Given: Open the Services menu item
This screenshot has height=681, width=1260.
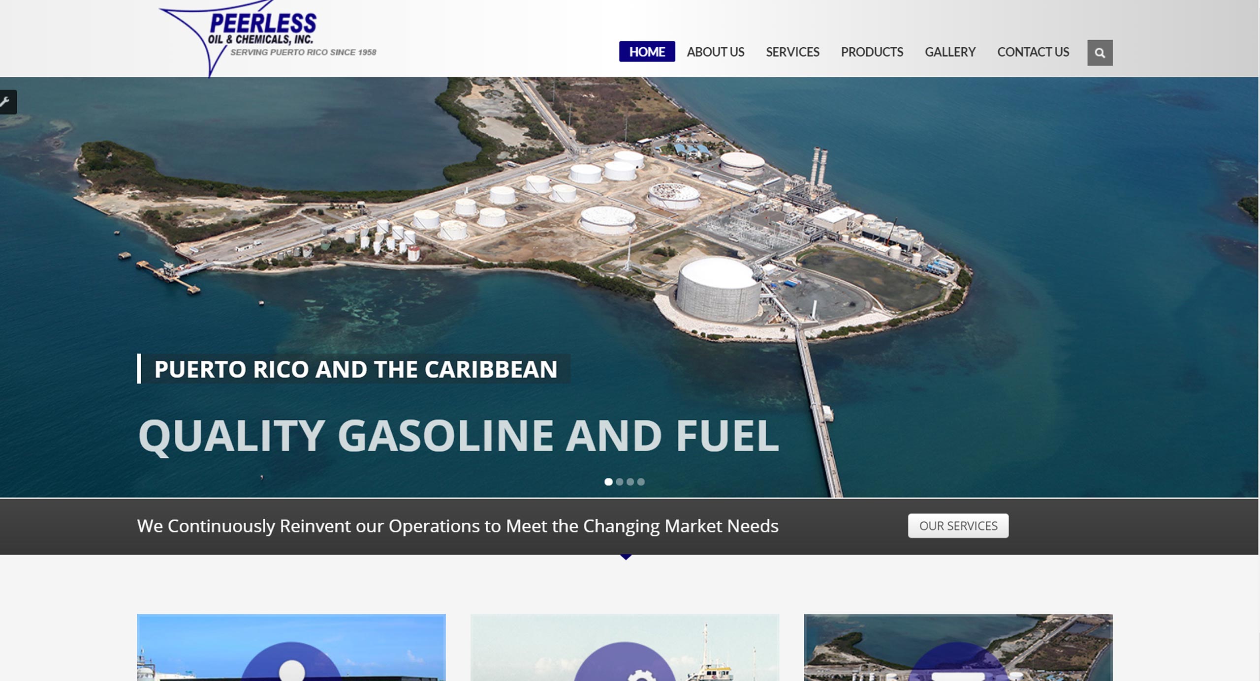Looking at the screenshot, I should click(x=792, y=52).
